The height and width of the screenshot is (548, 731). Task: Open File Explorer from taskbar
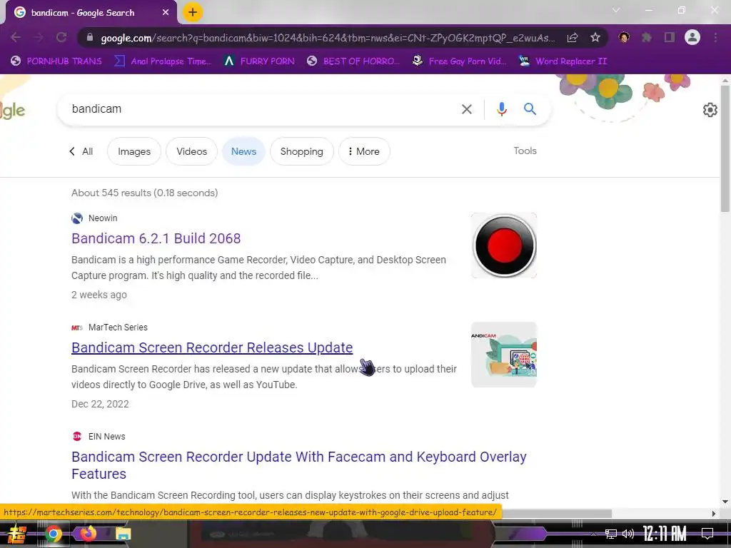click(123, 534)
